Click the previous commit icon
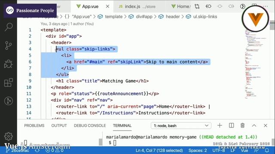The width and height of the screenshot is (275, 154). point(220,6)
